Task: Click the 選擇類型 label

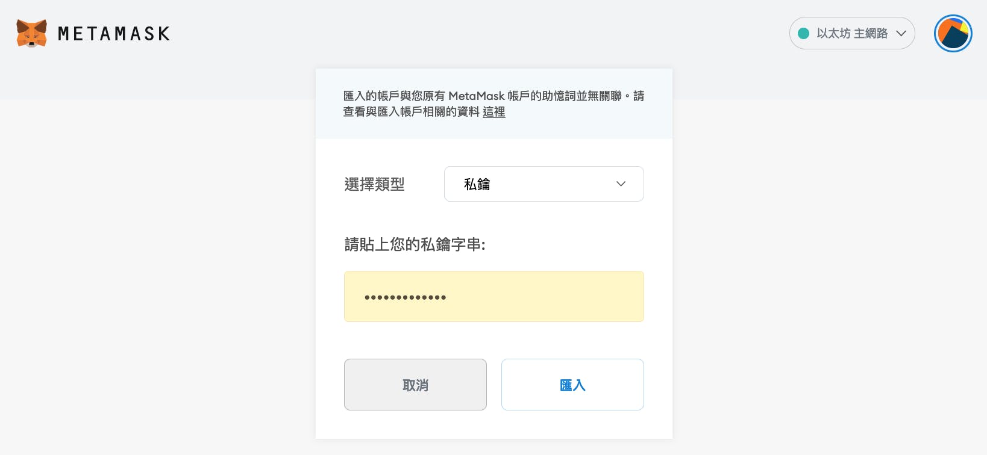Action: click(x=374, y=184)
